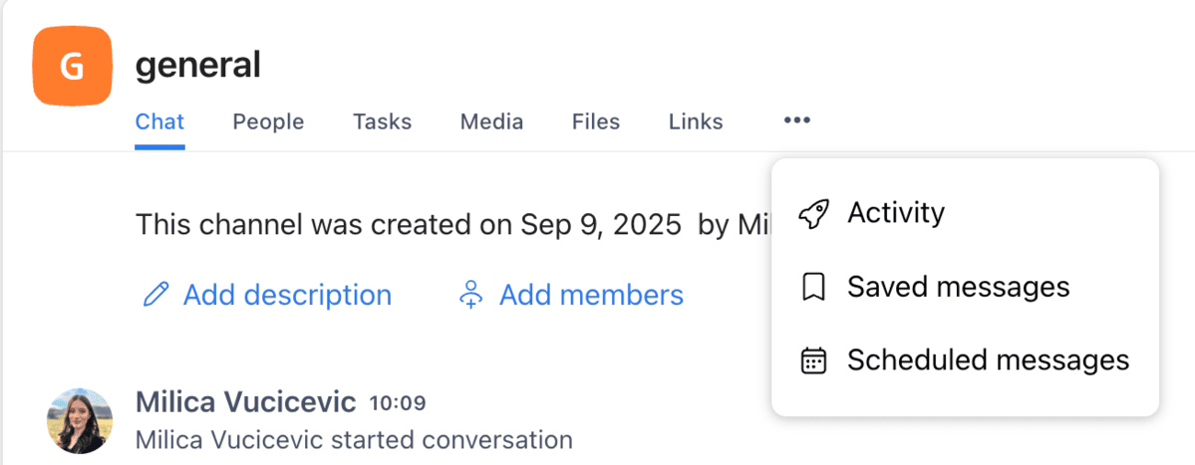Click the calendar icon for Scheduled messages
The width and height of the screenshot is (1195, 465).
[x=814, y=360]
